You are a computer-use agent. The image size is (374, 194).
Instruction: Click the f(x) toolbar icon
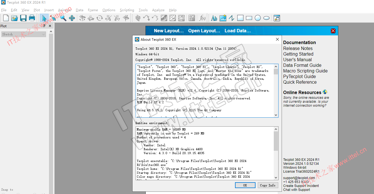point(202,18)
